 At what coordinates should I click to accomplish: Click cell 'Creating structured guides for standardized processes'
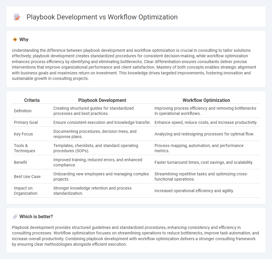102,111
